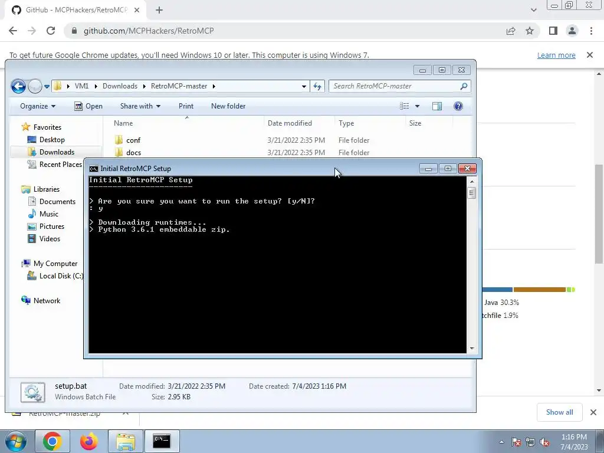This screenshot has width=604, height=453.
Task: Select Favorites in navigation pane
Action: [47, 127]
